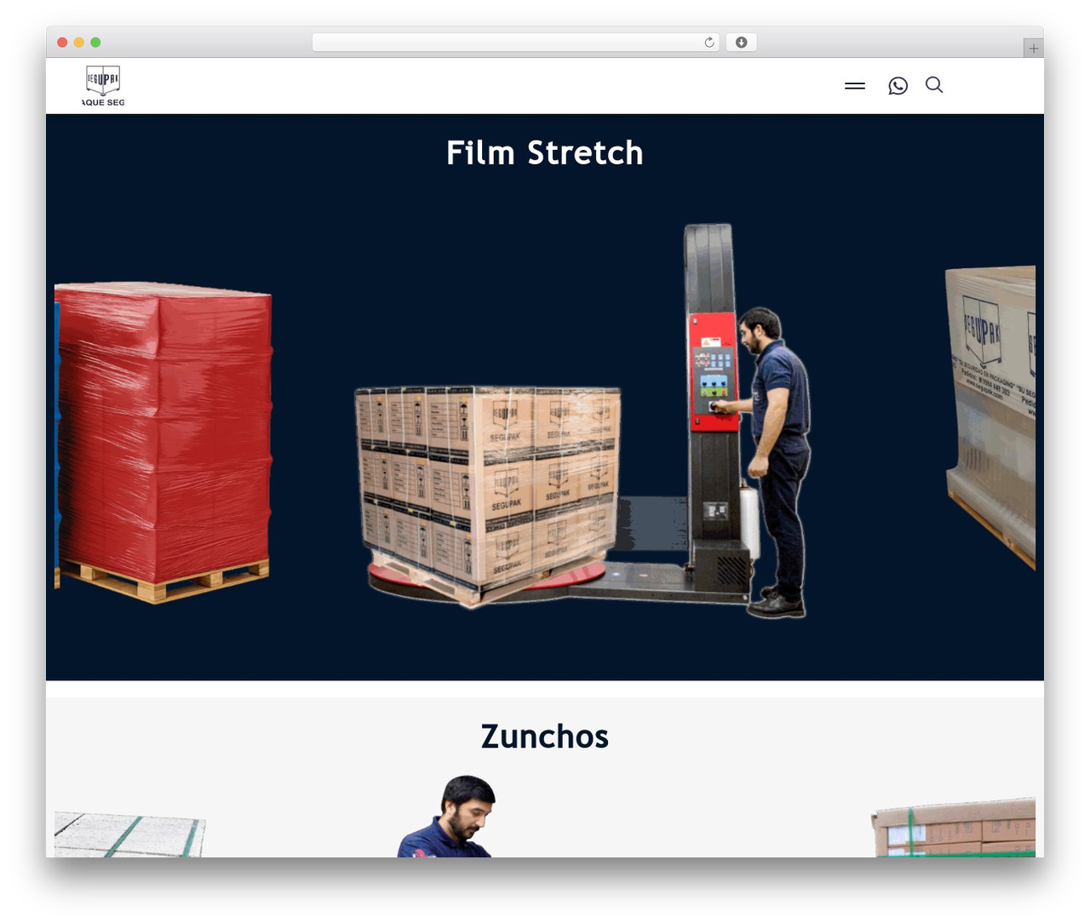The width and height of the screenshot is (1090, 923).
Task: Click the Segupak logo in header
Action: (103, 86)
